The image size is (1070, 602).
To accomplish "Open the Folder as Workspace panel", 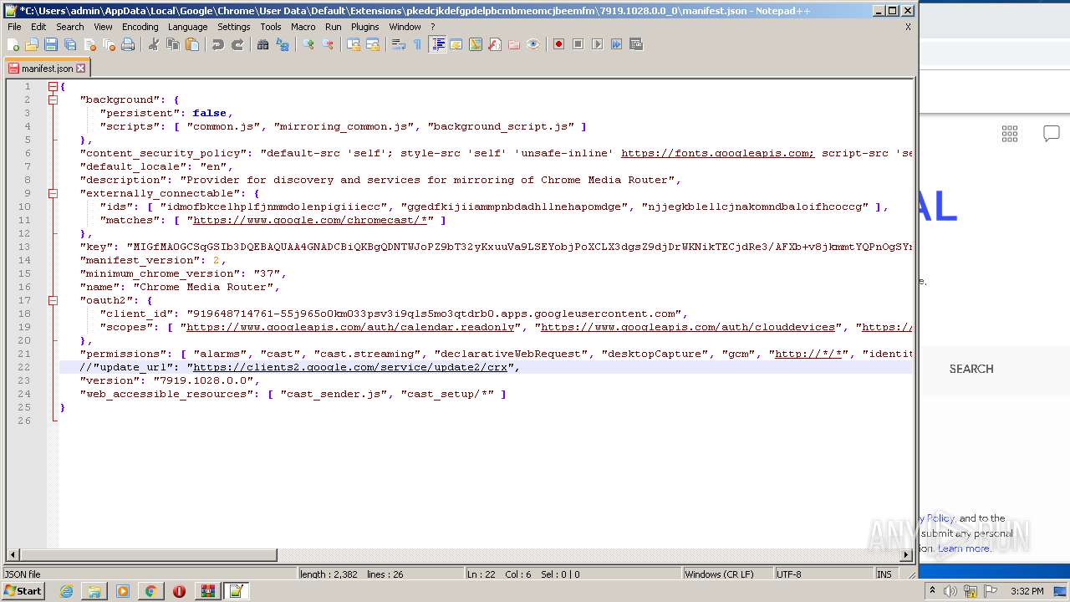I will tap(514, 44).
